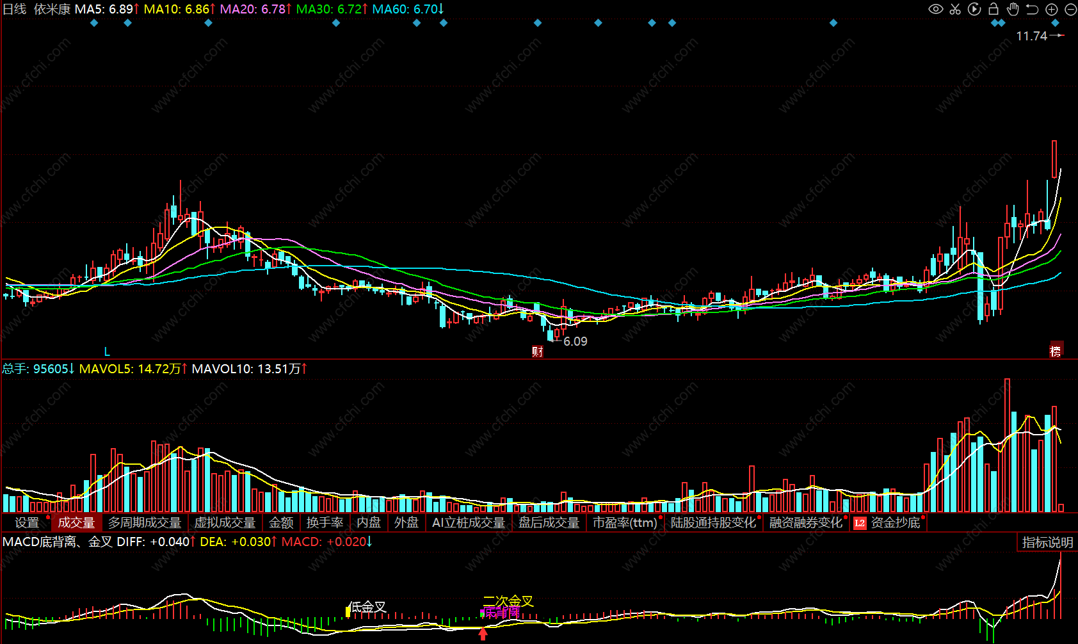Open the 内盘 tab
Screen dimensions: 1078x644
[x=369, y=523]
